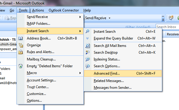179x110 pixels.
Task: Select Customize... from Tools menu
Action: tap(50, 94)
